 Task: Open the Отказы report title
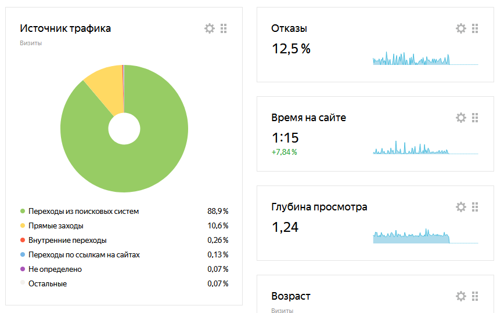pyautogui.click(x=289, y=28)
